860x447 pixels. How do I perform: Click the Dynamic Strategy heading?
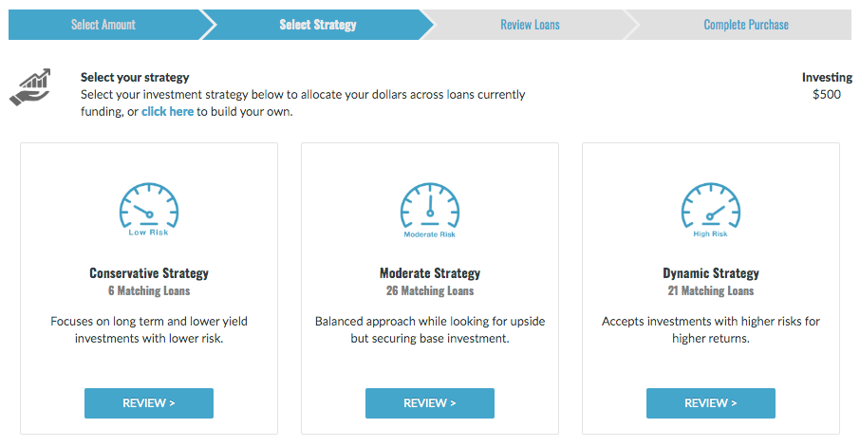point(711,273)
